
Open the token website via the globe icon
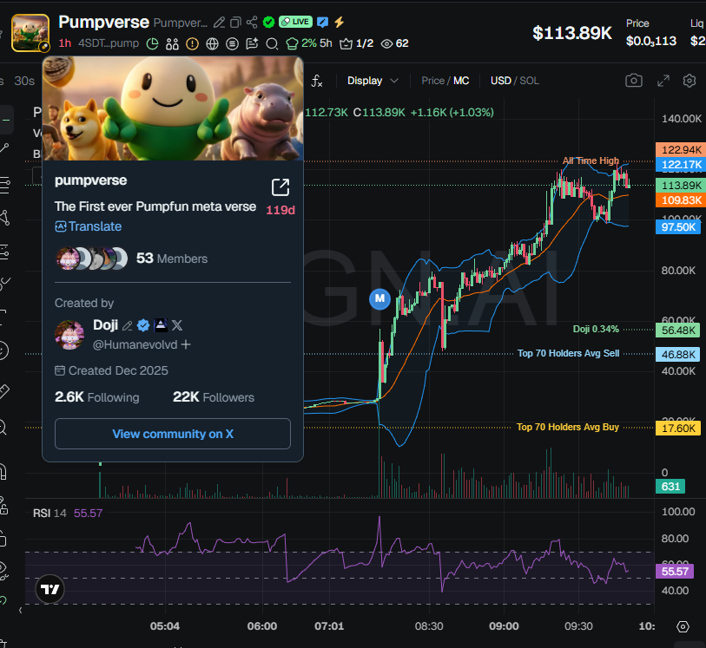[212, 42]
